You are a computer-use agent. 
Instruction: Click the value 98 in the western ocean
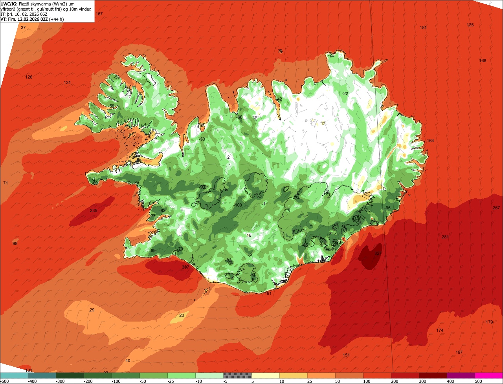coord(15,243)
